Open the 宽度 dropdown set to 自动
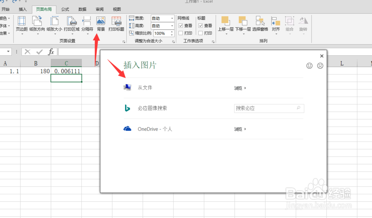This screenshot has height=218, width=372. tap(172, 18)
